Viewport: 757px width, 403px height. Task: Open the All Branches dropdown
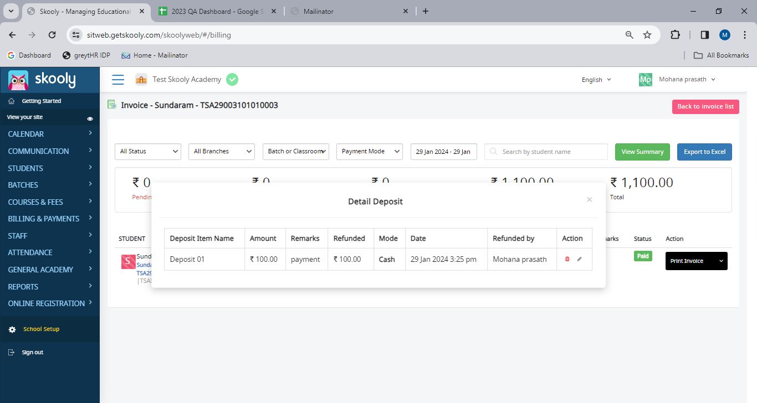[x=222, y=152]
